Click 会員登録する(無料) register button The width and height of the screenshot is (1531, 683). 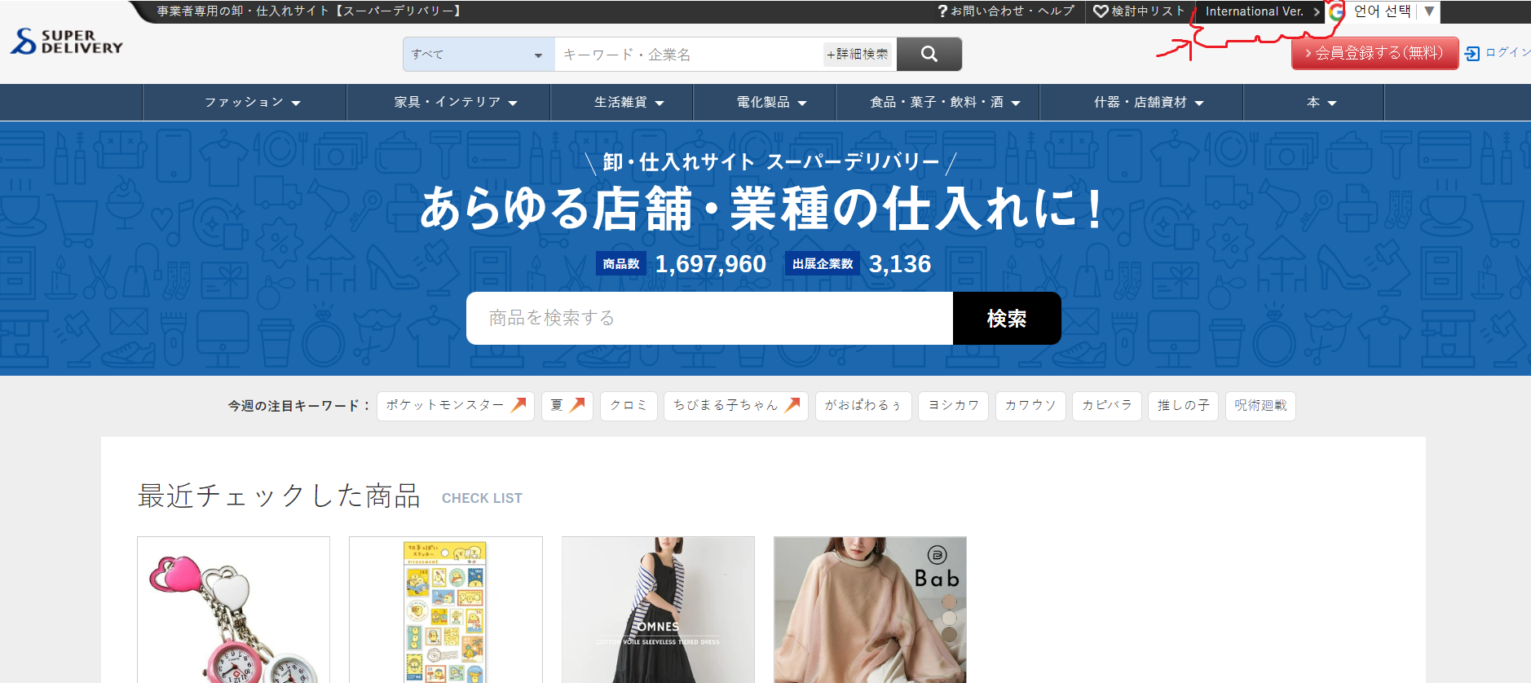(x=1375, y=53)
